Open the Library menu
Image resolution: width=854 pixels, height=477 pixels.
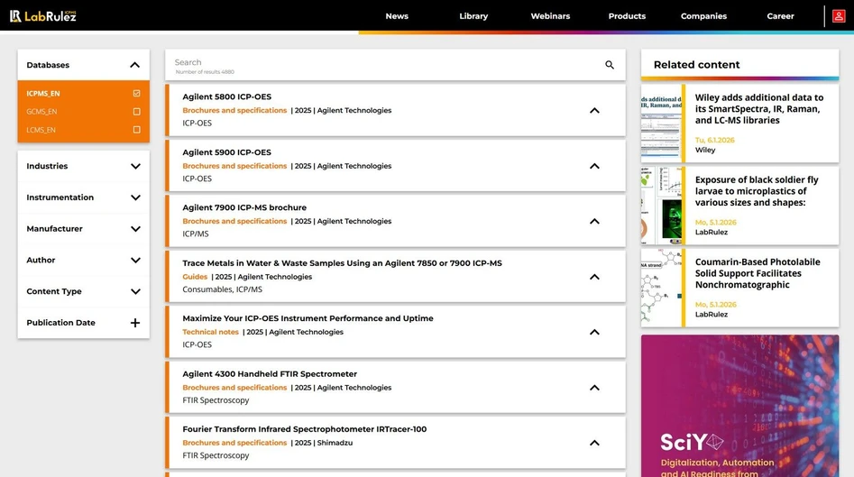click(x=473, y=16)
